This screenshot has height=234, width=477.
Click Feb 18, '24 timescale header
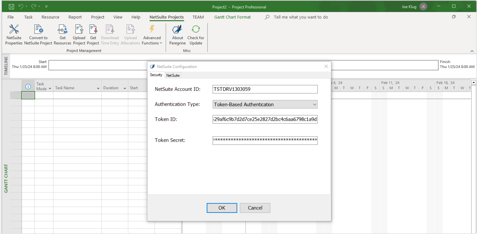click(x=445, y=83)
